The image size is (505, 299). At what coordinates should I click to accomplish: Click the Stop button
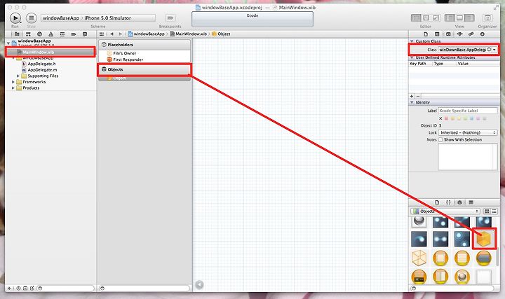pos(32,18)
